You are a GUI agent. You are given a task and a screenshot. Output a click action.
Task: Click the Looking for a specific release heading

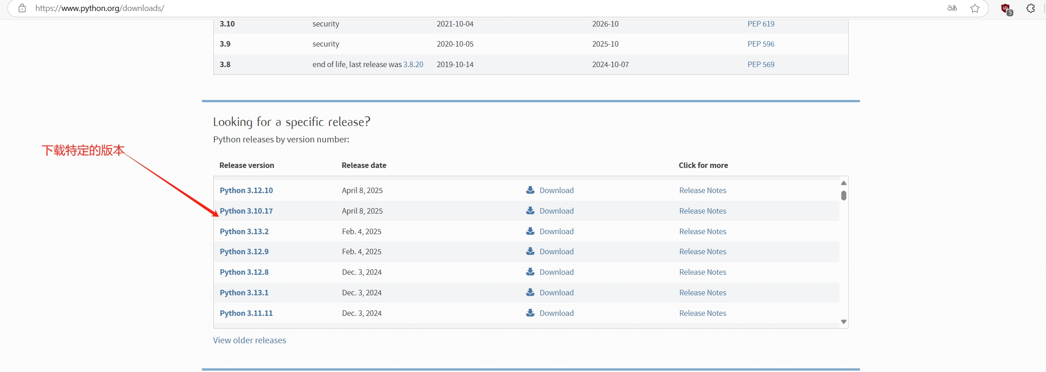click(292, 122)
